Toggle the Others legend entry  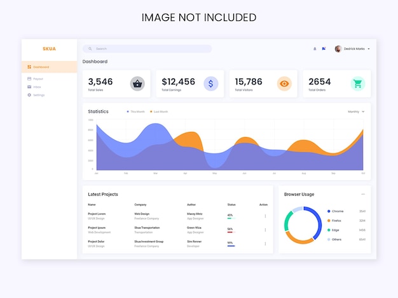point(334,240)
